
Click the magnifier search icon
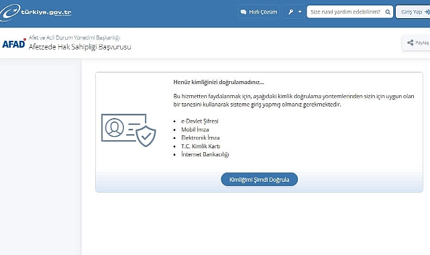[388, 12]
